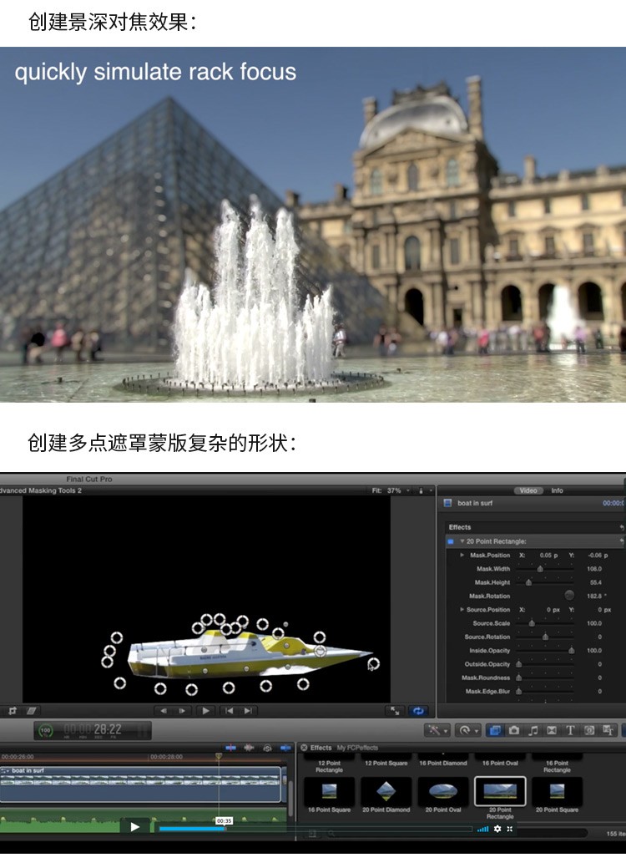The image size is (626, 868).
Task: Select the Effects browser icon
Action: [x=494, y=730]
